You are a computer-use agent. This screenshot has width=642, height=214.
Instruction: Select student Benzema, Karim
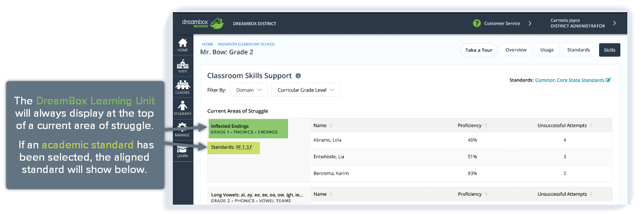(x=331, y=173)
